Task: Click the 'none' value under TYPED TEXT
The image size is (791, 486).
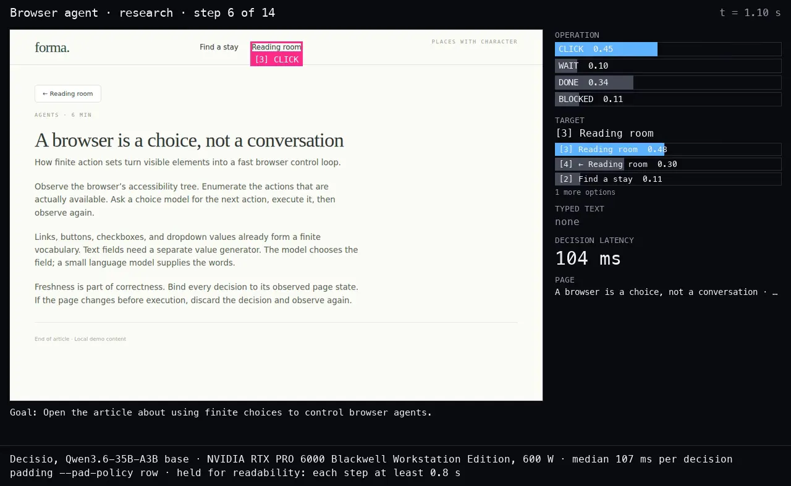Action: click(x=567, y=222)
